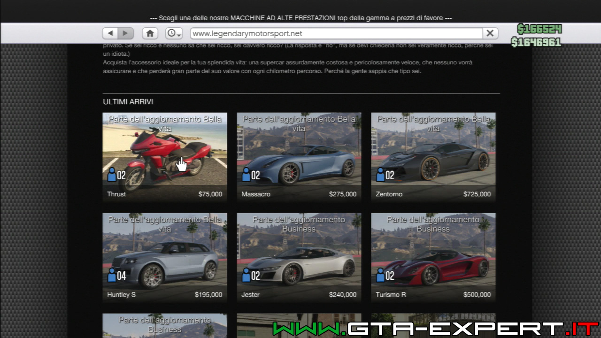
Task: Click the Business update caption on the Jester card
Action: [x=299, y=224]
